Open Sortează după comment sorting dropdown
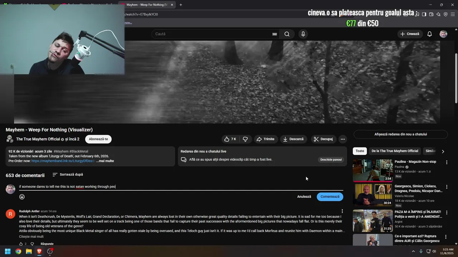The width and height of the screenshot is (458, 257). [x=68, y=175]
